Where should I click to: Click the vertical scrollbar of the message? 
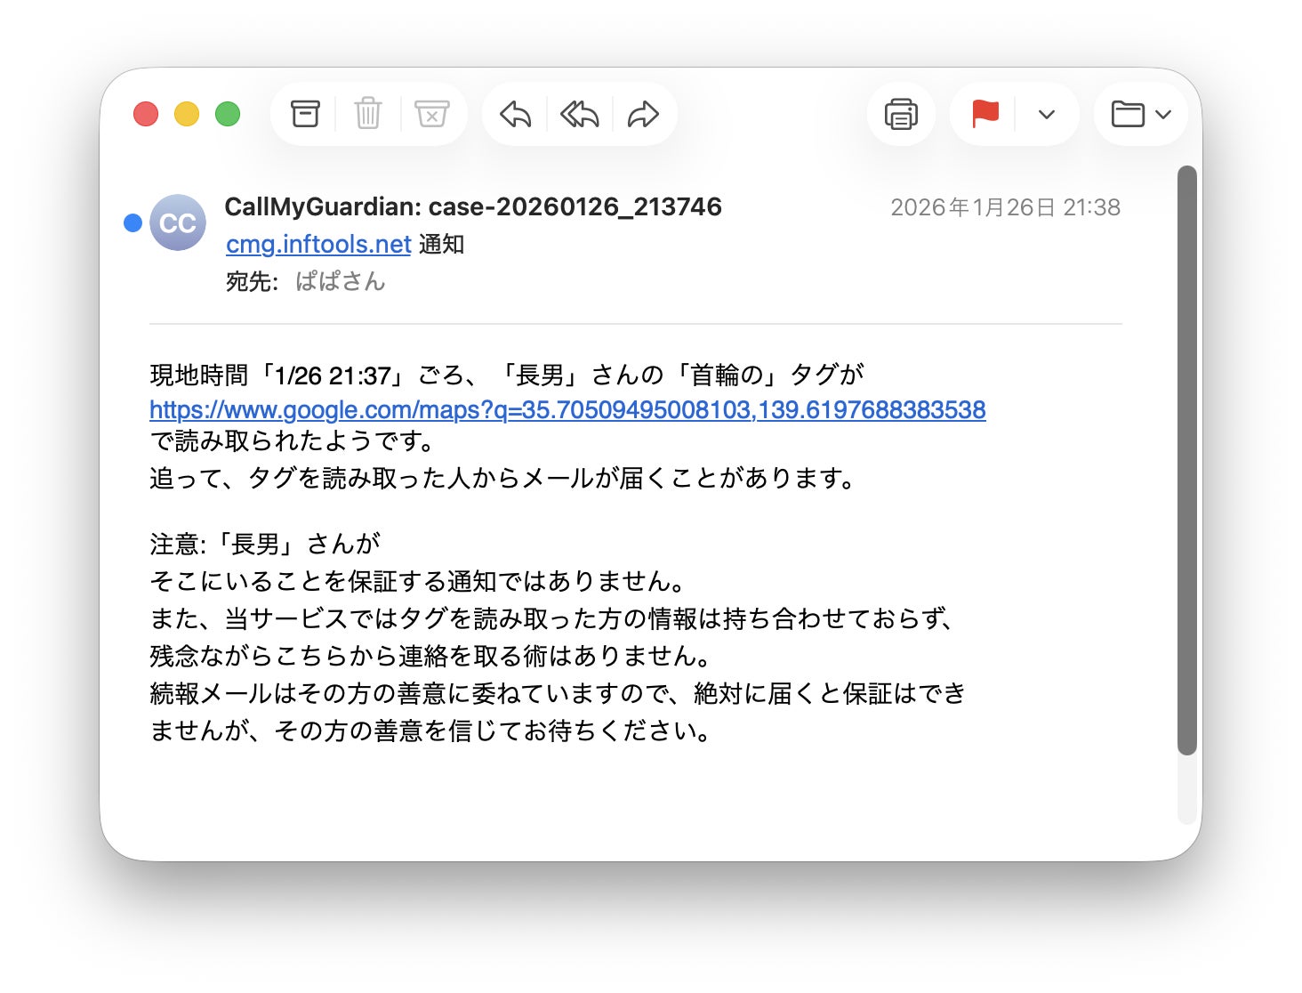tap(1186, 459)
